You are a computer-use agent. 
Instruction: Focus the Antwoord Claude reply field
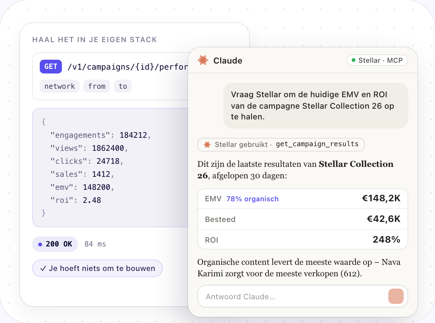[303, 296]
